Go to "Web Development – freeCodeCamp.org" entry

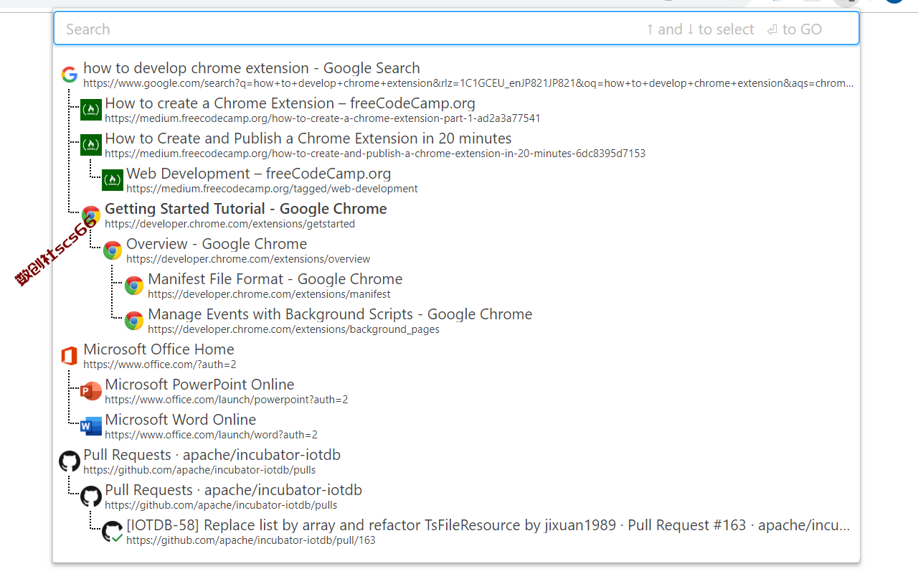(259, 174)
